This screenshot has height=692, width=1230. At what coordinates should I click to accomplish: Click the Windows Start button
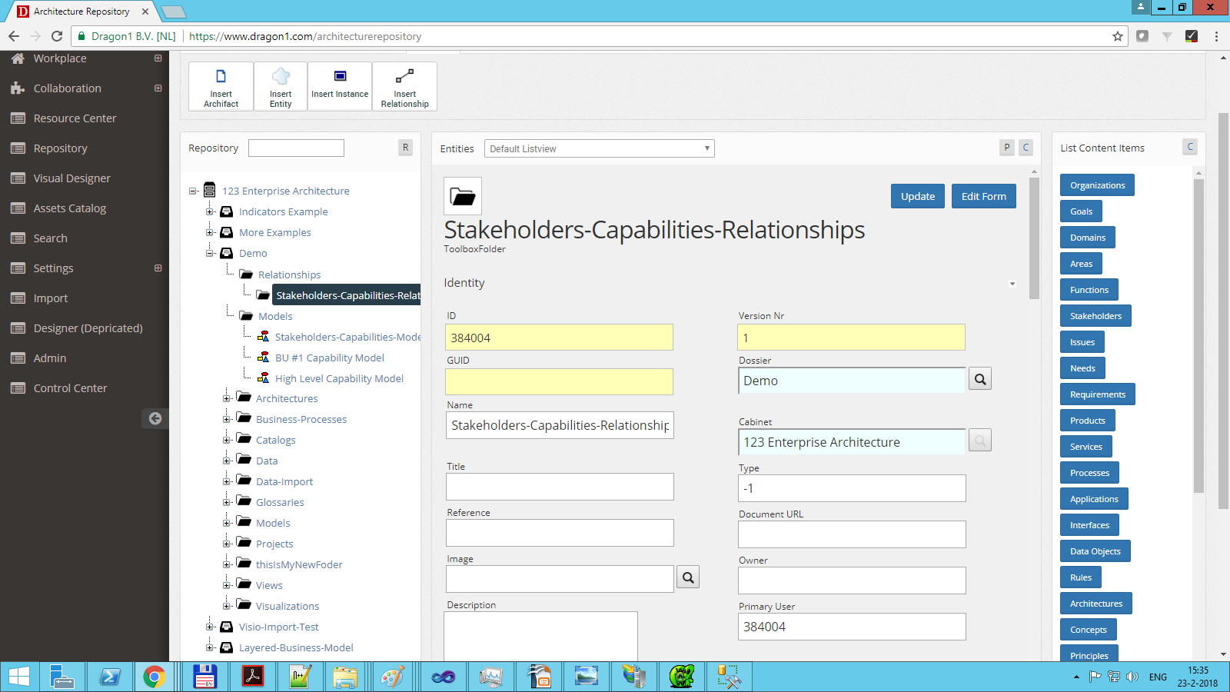[x=19, y=677]
